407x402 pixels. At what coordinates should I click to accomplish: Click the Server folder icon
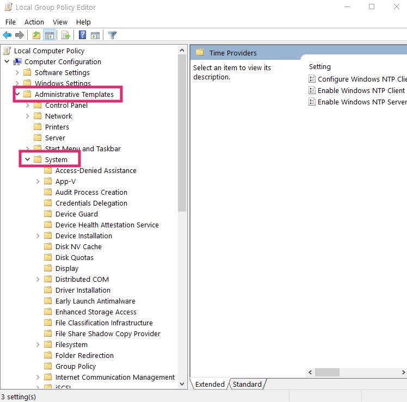[38, 138]
